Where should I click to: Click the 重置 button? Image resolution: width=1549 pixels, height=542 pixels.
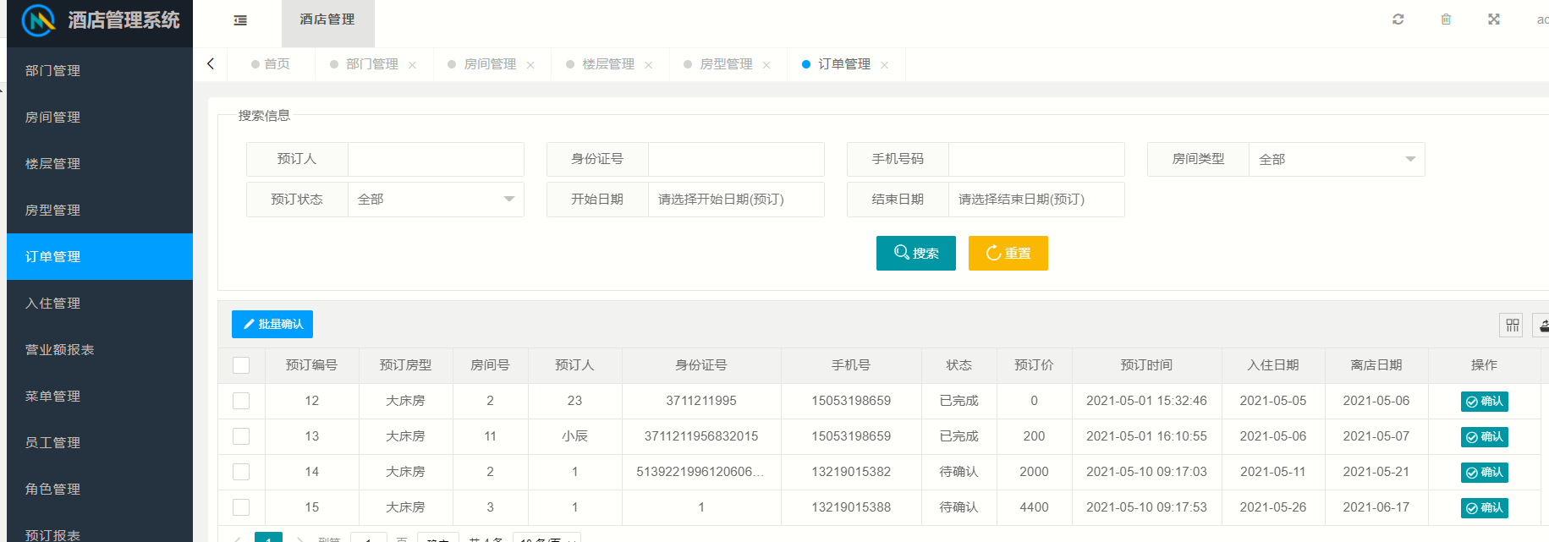[1008, 253]
